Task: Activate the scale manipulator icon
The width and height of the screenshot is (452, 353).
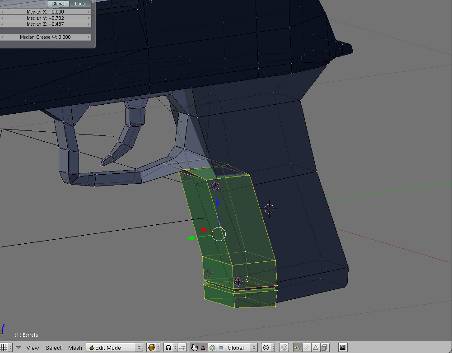Action: (221, 347)
